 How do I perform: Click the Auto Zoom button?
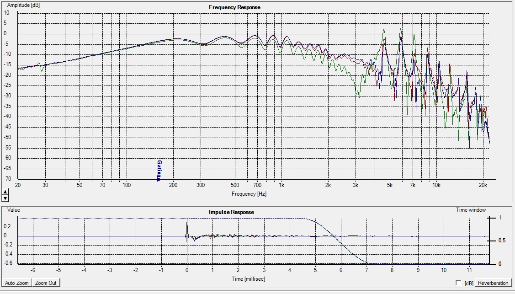click(17, 283)
